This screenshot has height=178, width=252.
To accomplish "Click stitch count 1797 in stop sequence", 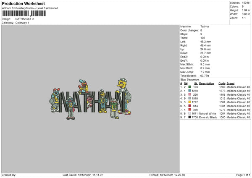I will [x=194, y=102].
